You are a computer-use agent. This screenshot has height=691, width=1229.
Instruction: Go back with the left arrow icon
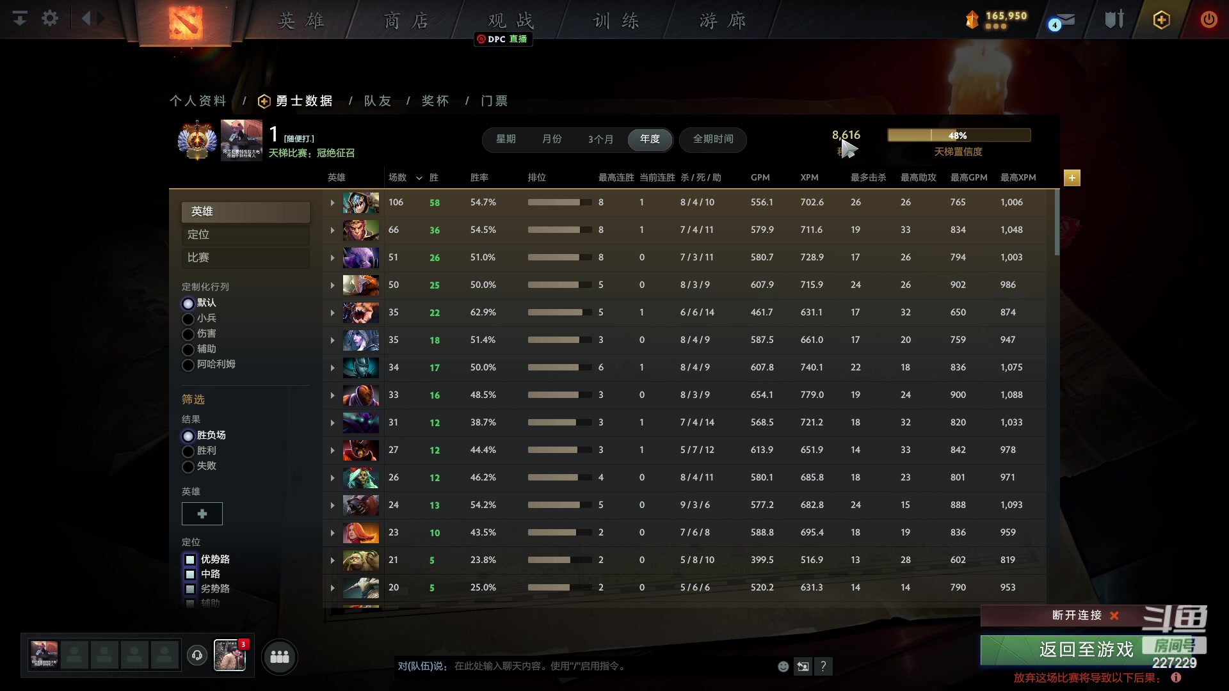click(86, 19)
